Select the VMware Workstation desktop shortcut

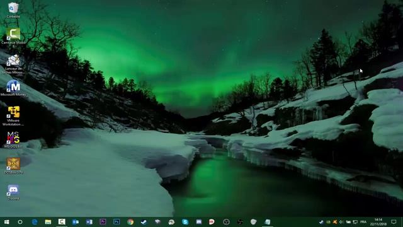coord(13,116)
